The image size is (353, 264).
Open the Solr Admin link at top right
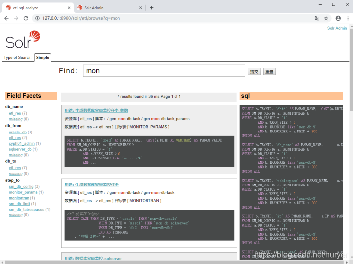337,28
